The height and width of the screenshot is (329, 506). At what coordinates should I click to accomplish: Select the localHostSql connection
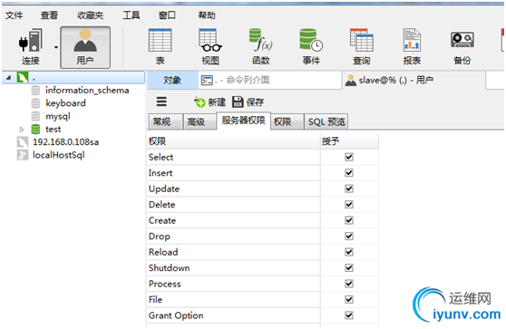[x=58, y=155]
